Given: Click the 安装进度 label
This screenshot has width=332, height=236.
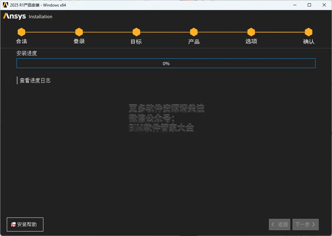Looking at the screenshot, I should tap(27, 53).
